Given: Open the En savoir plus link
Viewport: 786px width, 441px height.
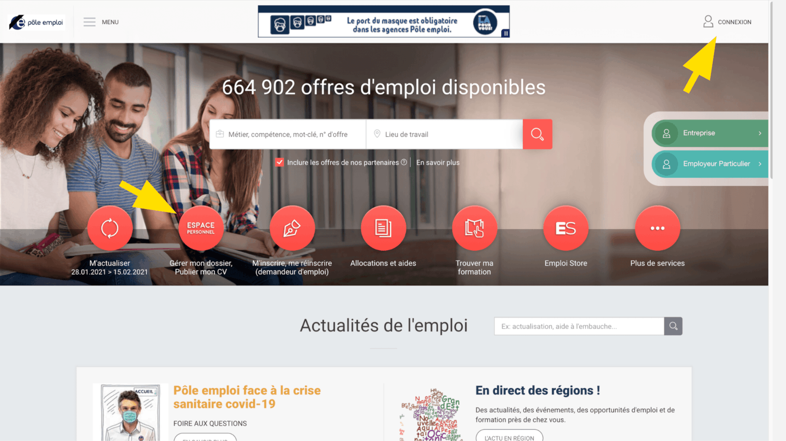Looking at the screenshot, I should click(438, 162).
